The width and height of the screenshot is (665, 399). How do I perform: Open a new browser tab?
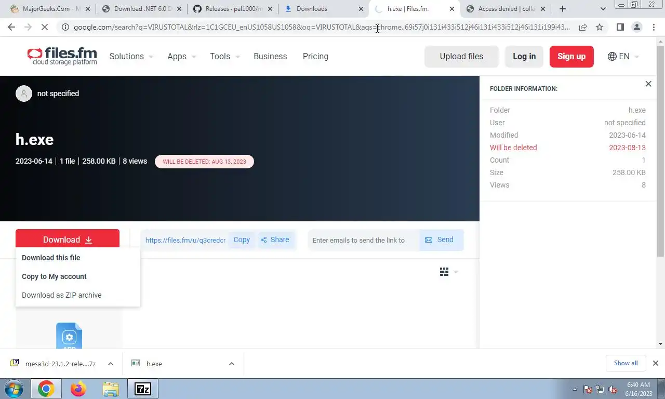click(563, 9)
